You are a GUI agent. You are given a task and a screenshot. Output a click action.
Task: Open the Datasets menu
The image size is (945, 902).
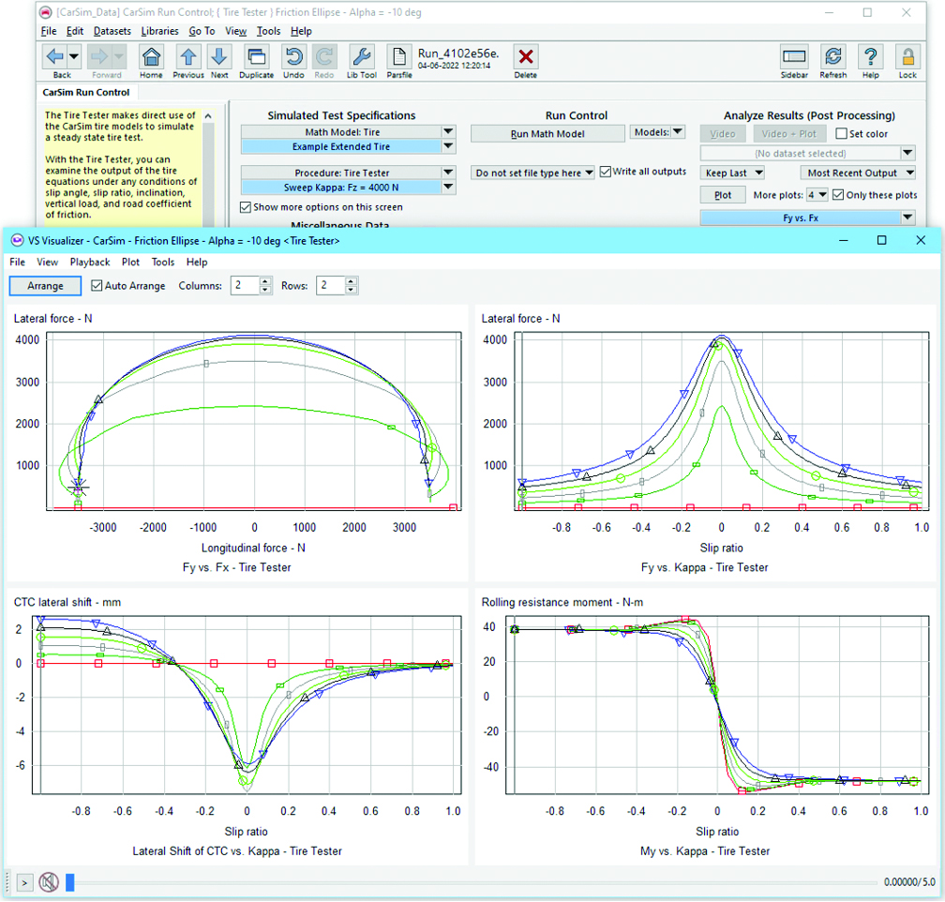tap(112, 31)
